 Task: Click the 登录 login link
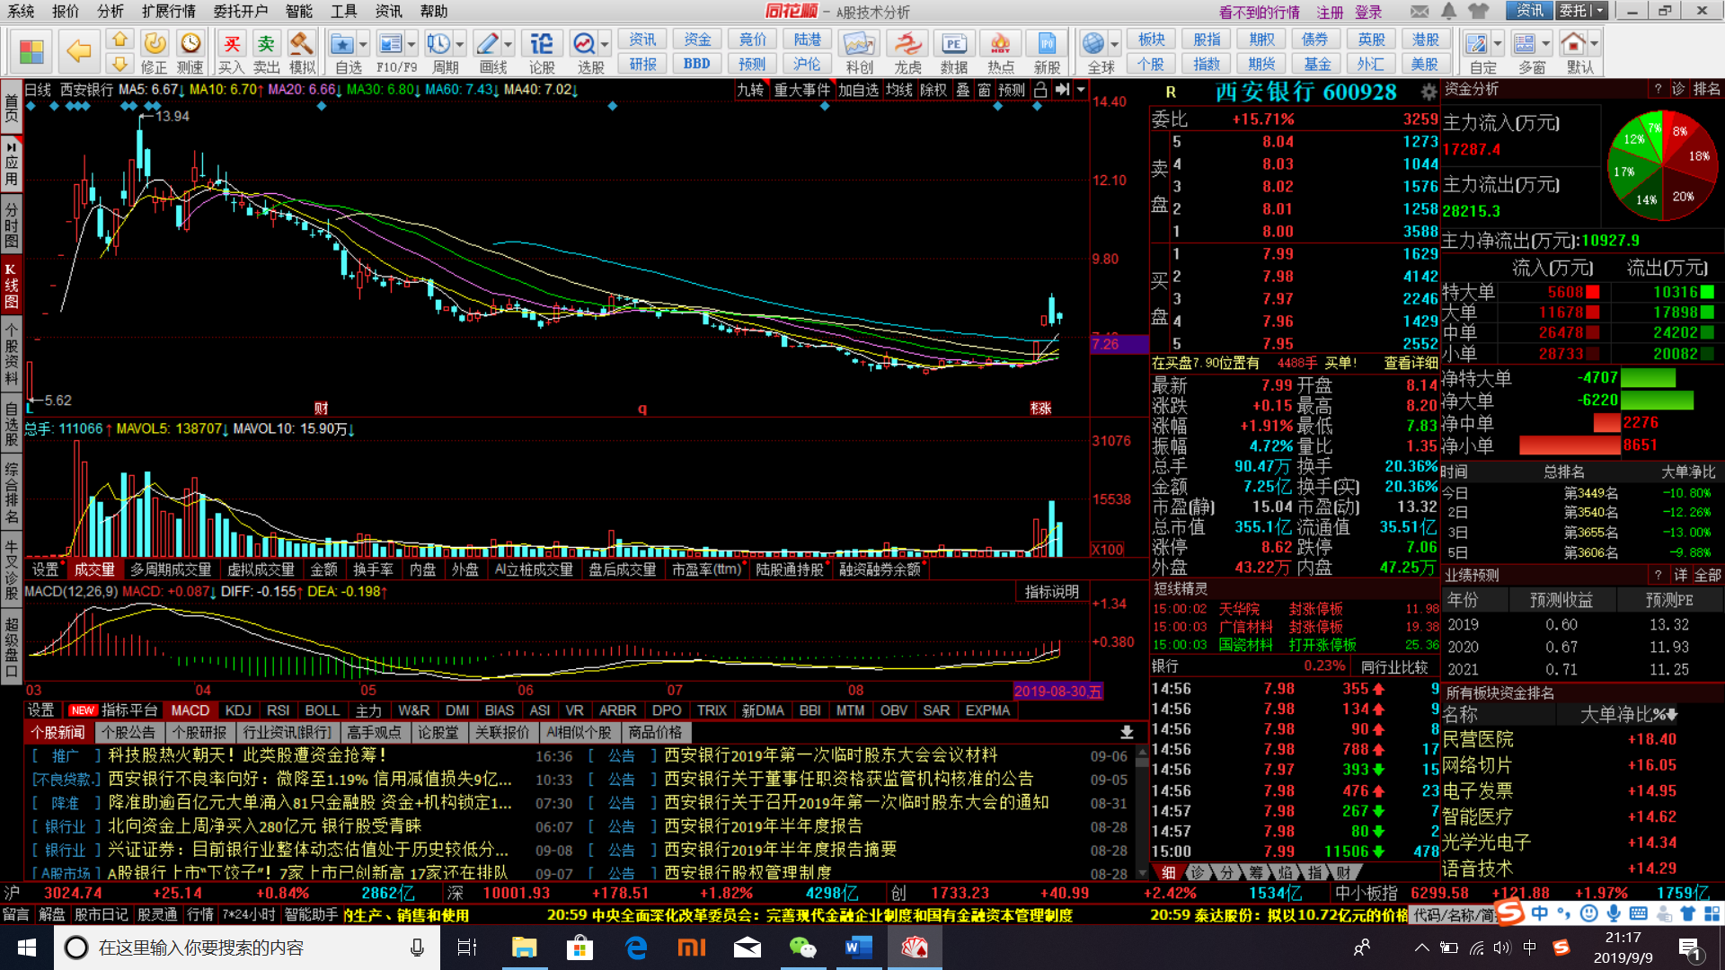(1368, 12)
